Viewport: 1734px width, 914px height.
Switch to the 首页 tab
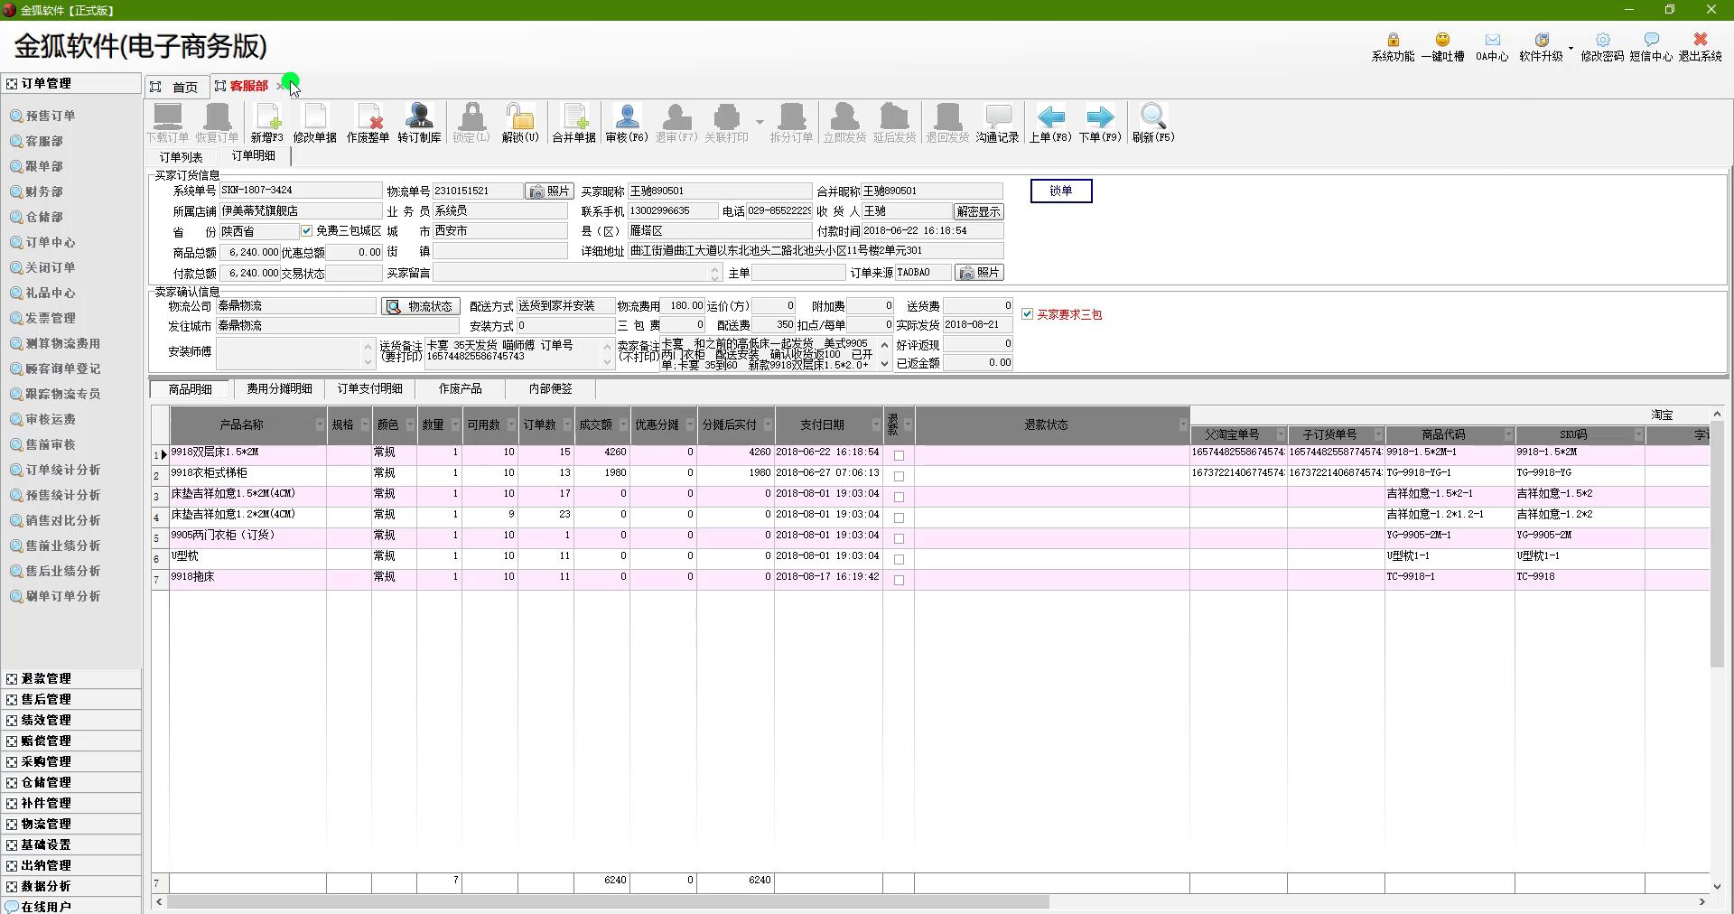pos(177,87)
